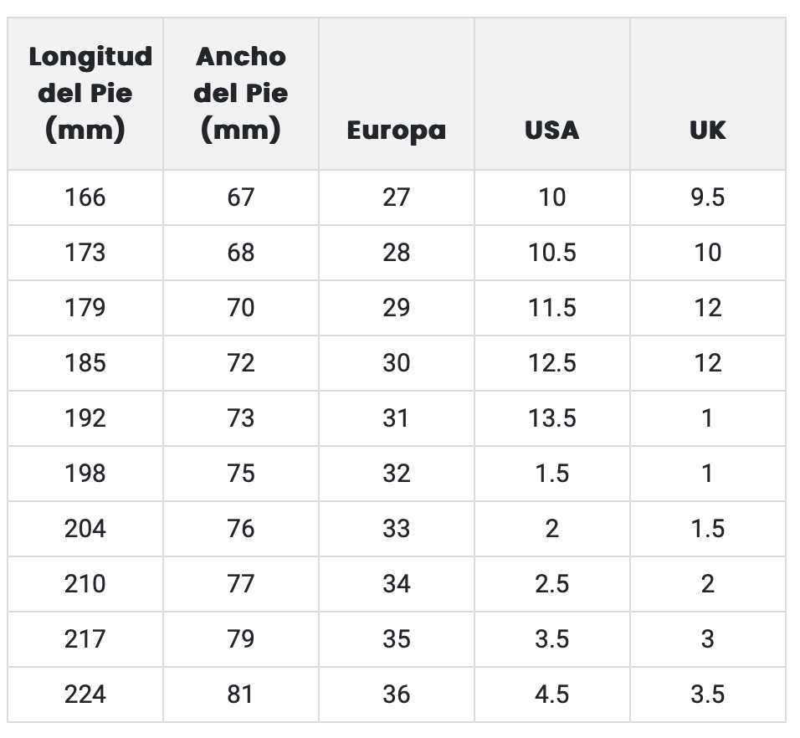This screenshot has width=800, height=738.
Task: Select USA size 13.5 cell
Action: coord(552,418)
